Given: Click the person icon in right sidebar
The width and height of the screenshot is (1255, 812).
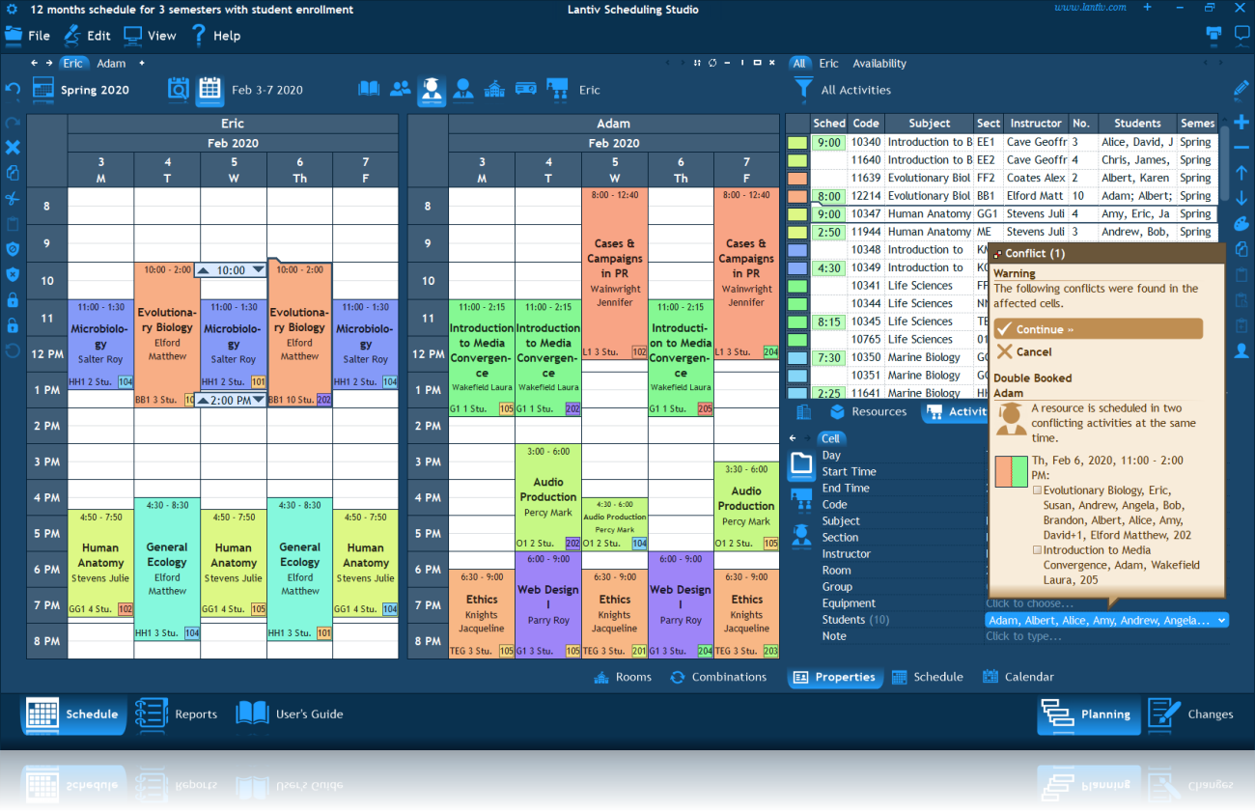Looking at the screenshot, I should 1241,350.
